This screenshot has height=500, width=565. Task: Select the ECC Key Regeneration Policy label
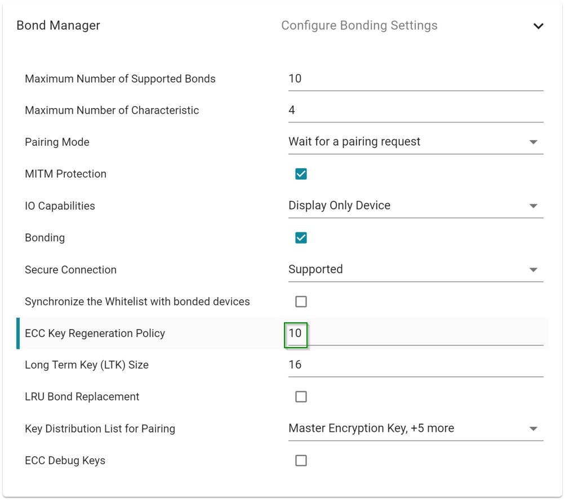tap(95, 334)
